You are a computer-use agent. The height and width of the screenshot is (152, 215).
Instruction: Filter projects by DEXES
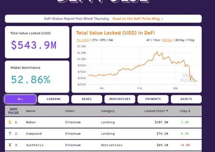click(87, 99)
